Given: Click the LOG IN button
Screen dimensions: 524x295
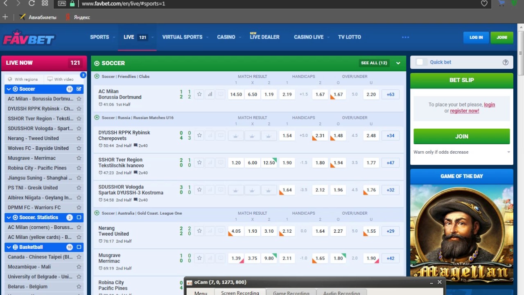Looking at the screenshot, I should click(476, 37).
